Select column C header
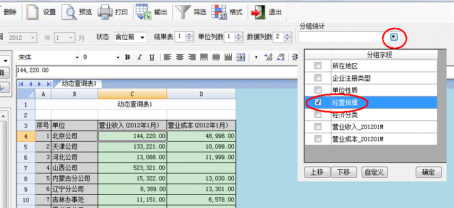The height and width of the screenshot is (208, 454). 132,94
